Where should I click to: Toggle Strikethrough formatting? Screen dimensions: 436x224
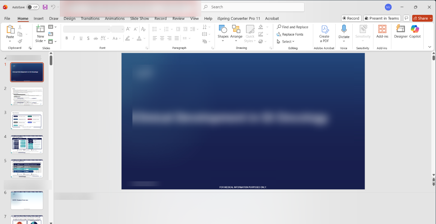(96, 38)
